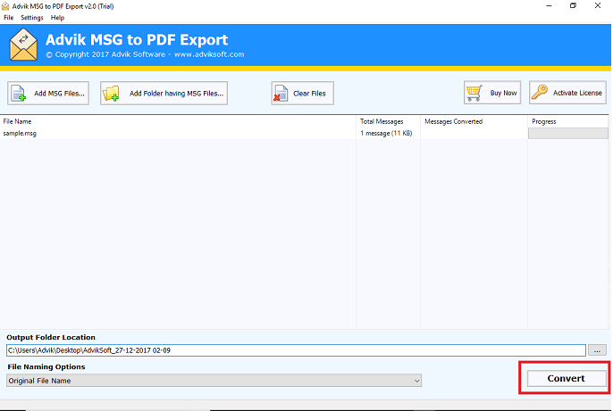Viewport: 613px width, 411px height.
Task: Click the www.adviksoft.com banner text
Action: point(209,54)
